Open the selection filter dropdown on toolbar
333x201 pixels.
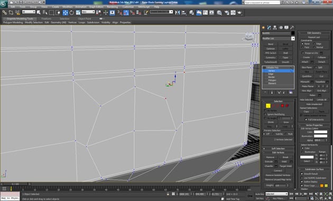coord(29,12)
